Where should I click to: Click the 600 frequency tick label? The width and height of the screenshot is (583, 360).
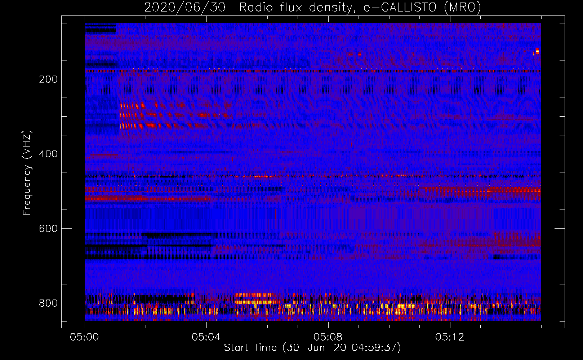pos(48,229)
